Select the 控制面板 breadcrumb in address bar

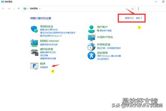click(34, 9)
